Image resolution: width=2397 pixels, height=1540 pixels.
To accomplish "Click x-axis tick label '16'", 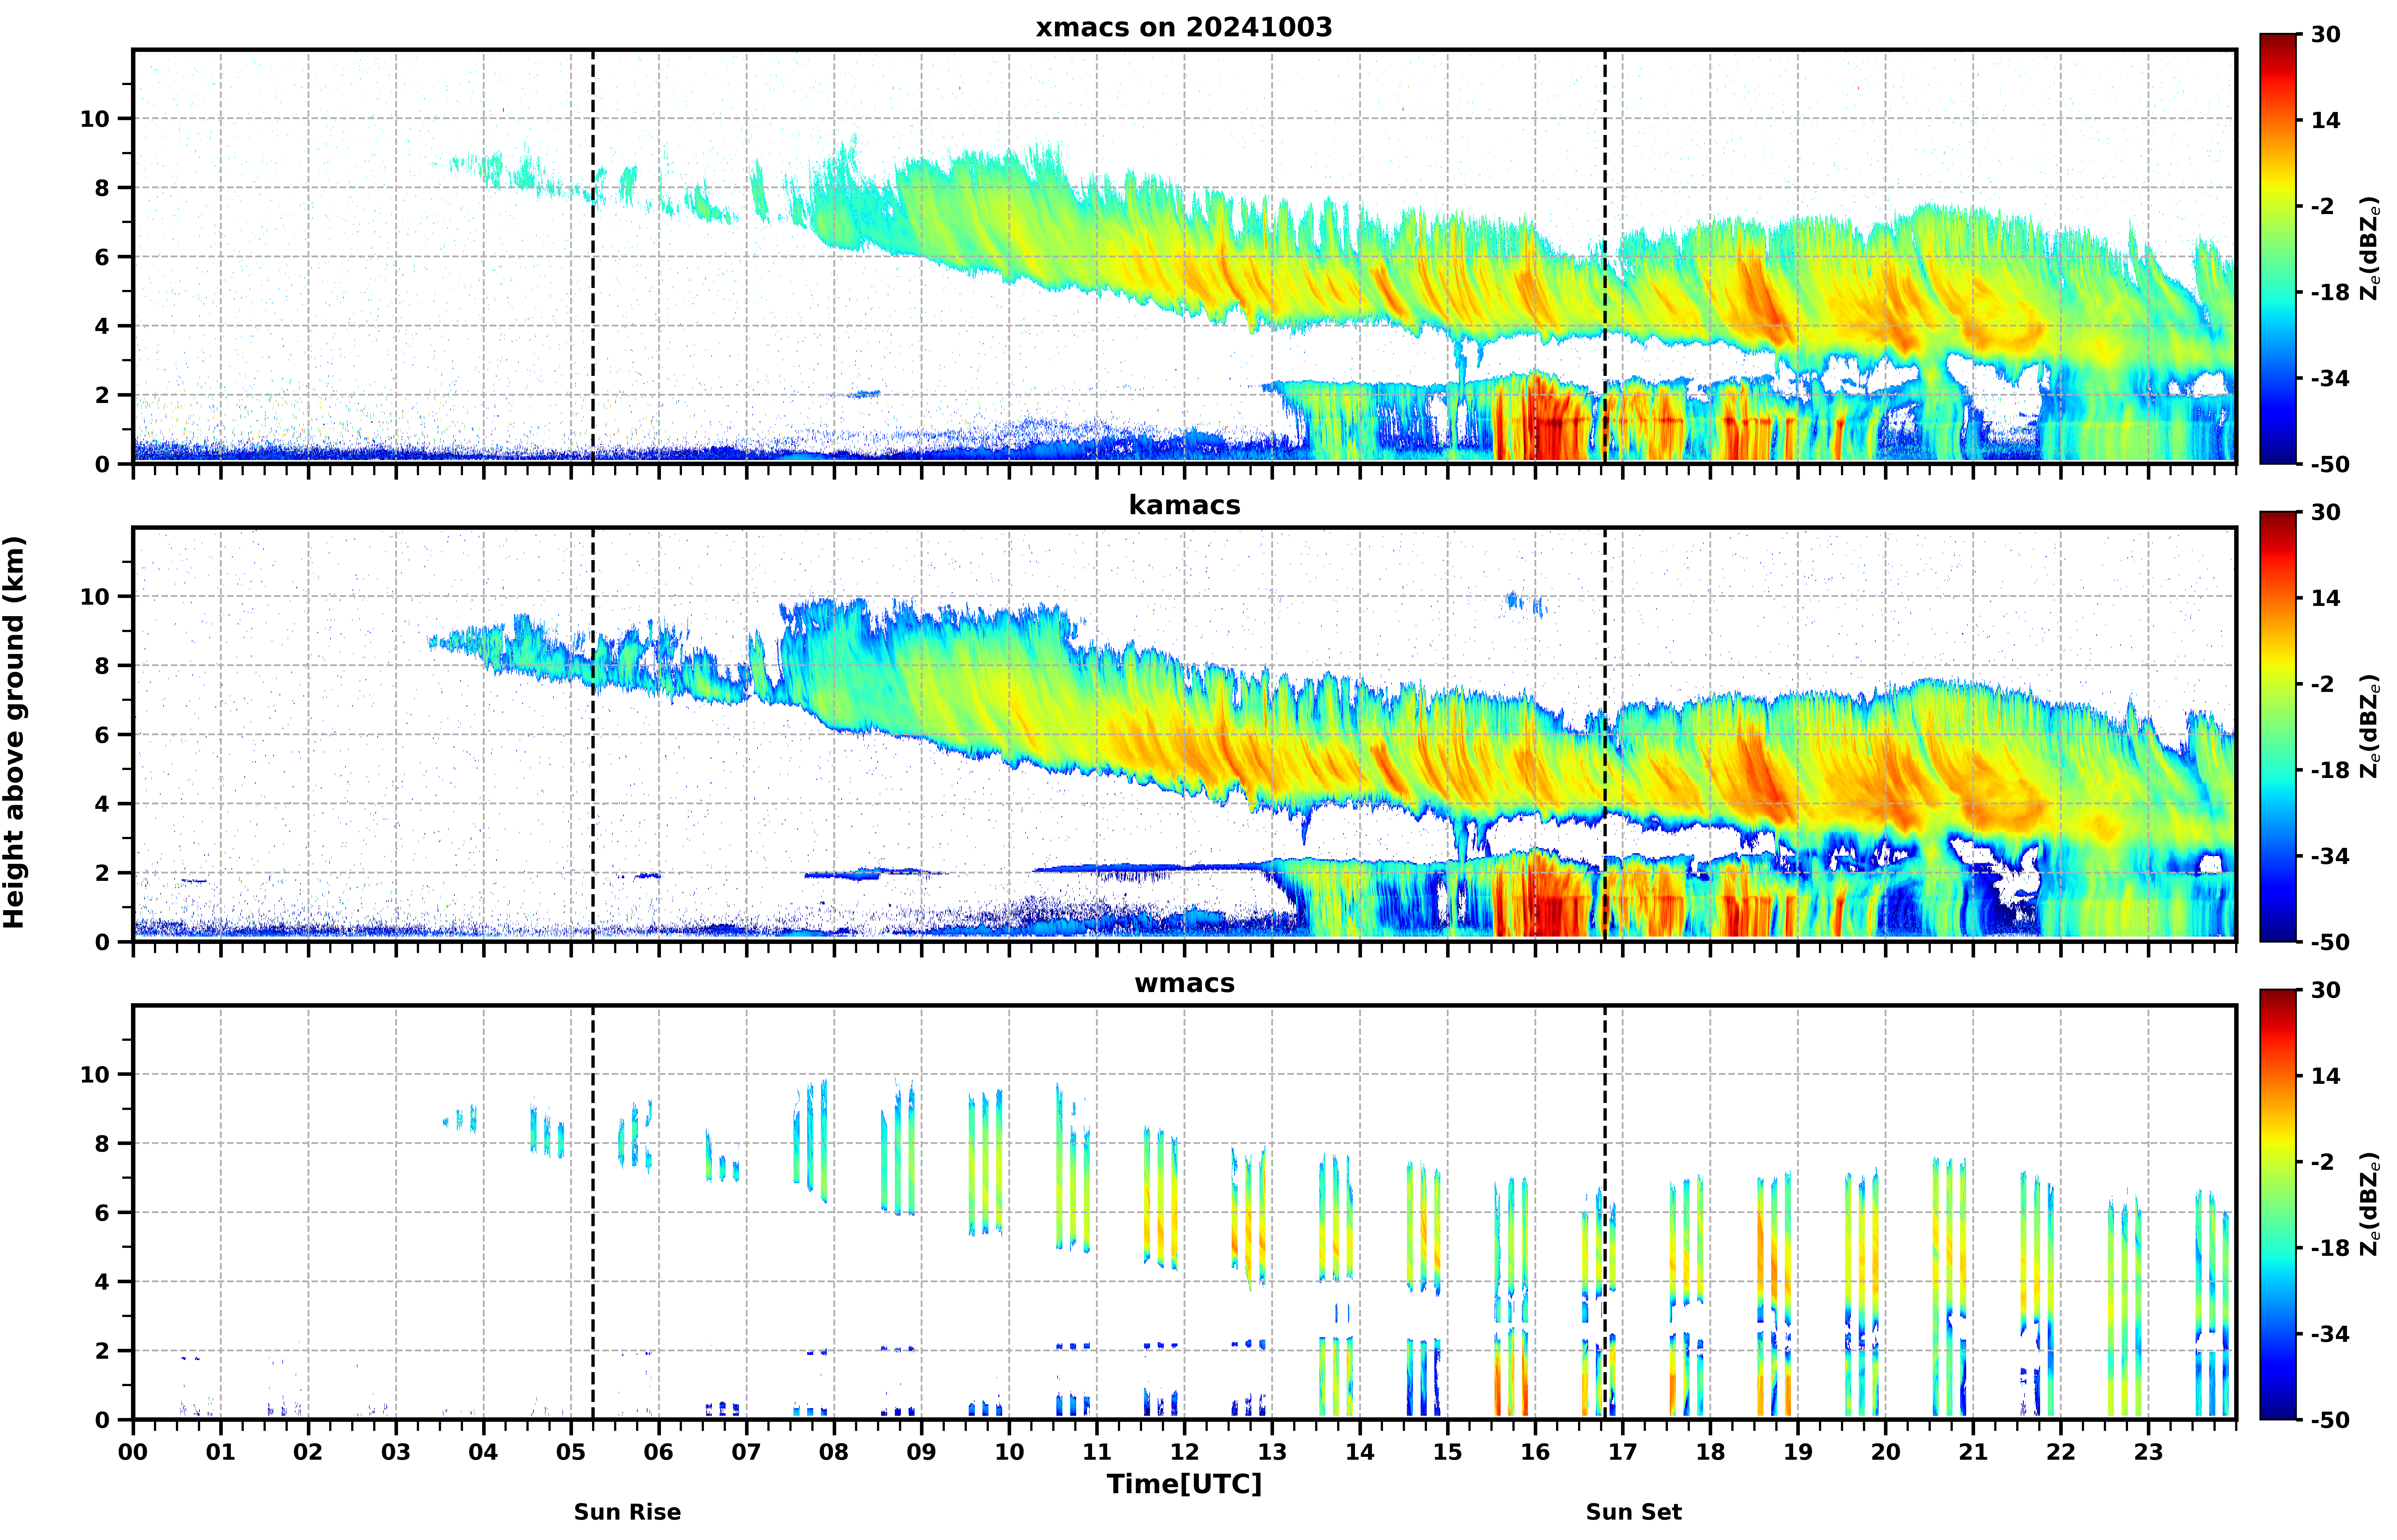I will [1535, 1452].
